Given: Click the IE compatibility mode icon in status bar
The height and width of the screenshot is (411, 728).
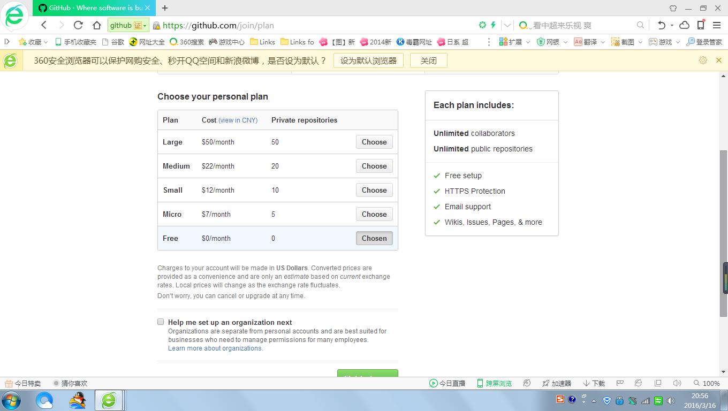Looking at the screenshot, I should pyautogui.click(x=638, y=383).
